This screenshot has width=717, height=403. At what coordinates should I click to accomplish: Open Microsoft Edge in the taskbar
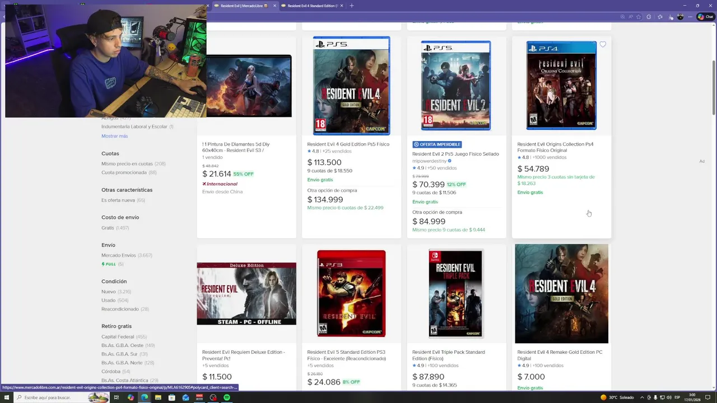tap(145, 397)
